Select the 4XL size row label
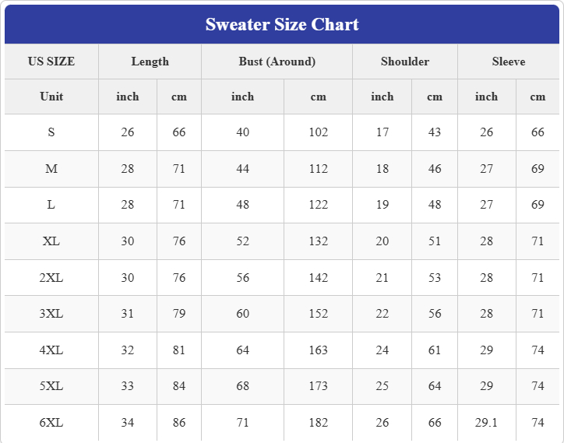Viewport: 564px width, 443px height. tap(51, 350)
